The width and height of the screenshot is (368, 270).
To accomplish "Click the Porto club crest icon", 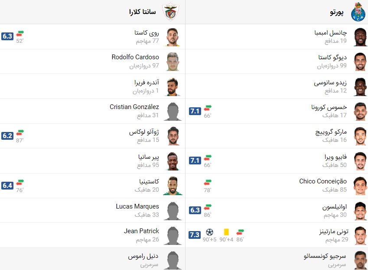I will pos(358,12).
